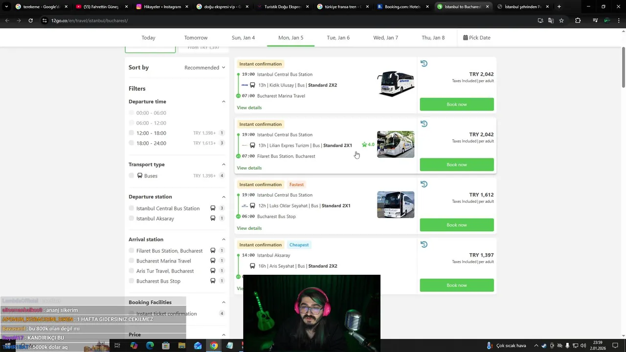The image size is (626, 352).
Task: Select the Tomorrow date tab
Action: coord(196,38)
